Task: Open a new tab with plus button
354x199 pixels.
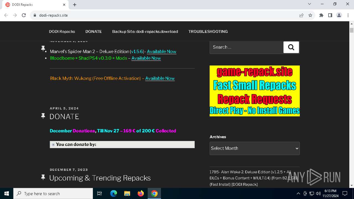Action: coord(75,5)
